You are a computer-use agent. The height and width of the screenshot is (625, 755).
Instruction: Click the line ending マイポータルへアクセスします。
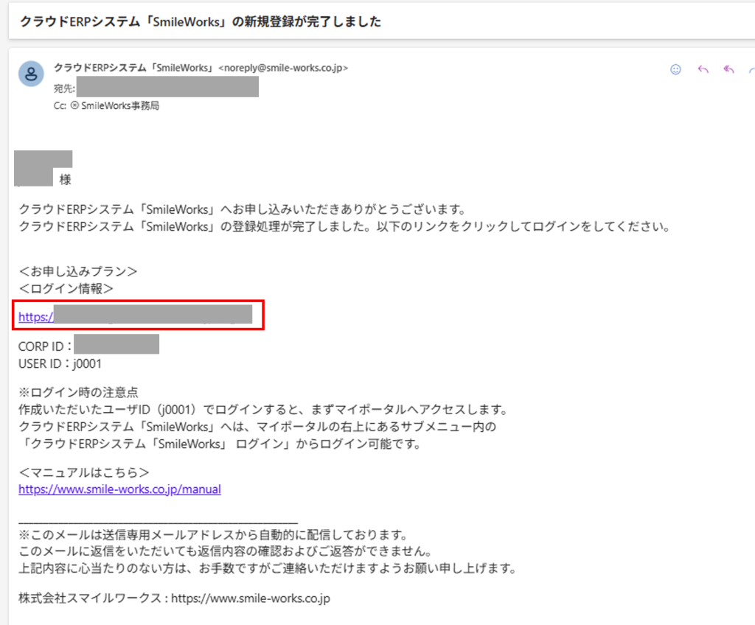click(265, 410)
